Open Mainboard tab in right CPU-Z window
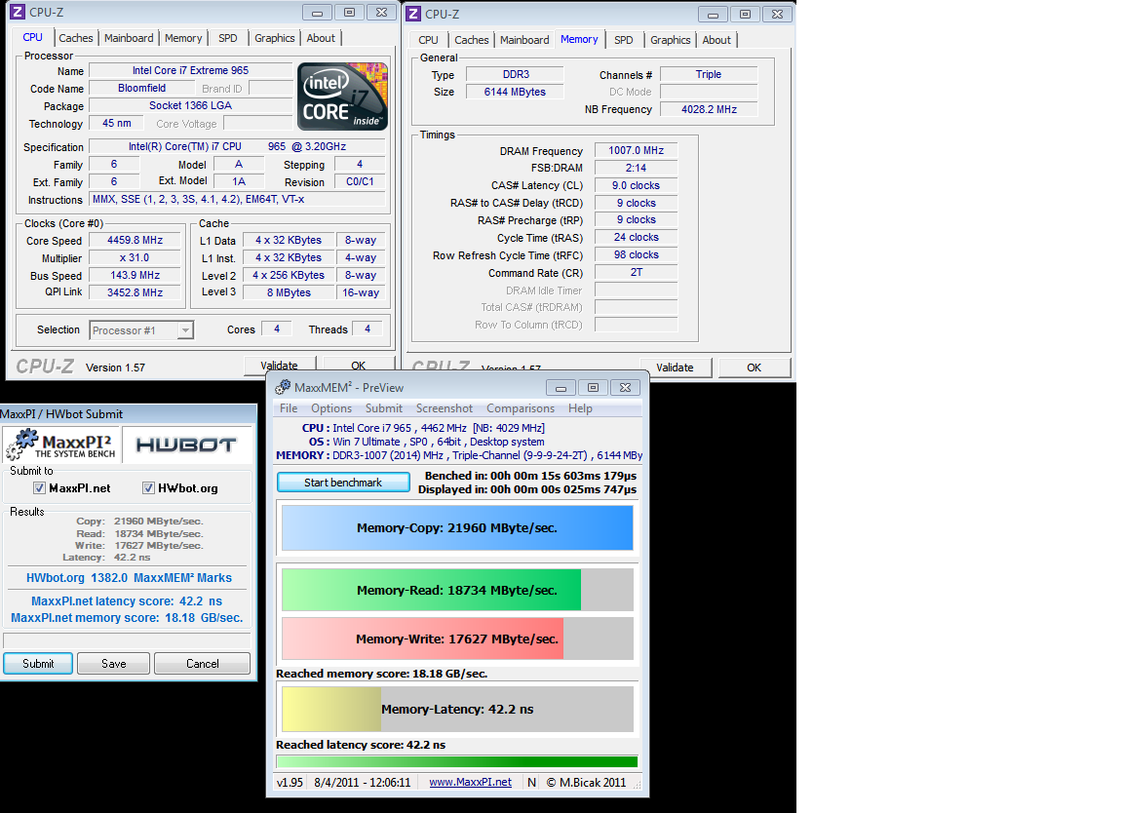Image resolution: width=1123 pixels, height=813 pixels. coord(524,40)
